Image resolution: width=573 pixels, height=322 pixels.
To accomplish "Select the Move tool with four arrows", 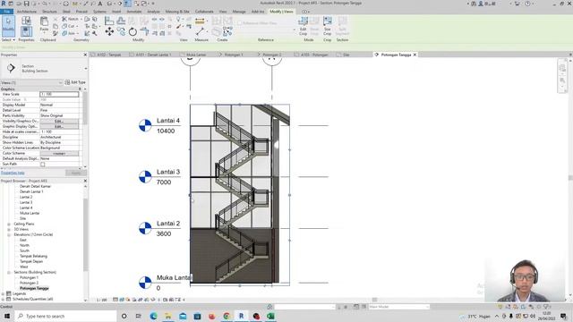I will pos(109,32).
